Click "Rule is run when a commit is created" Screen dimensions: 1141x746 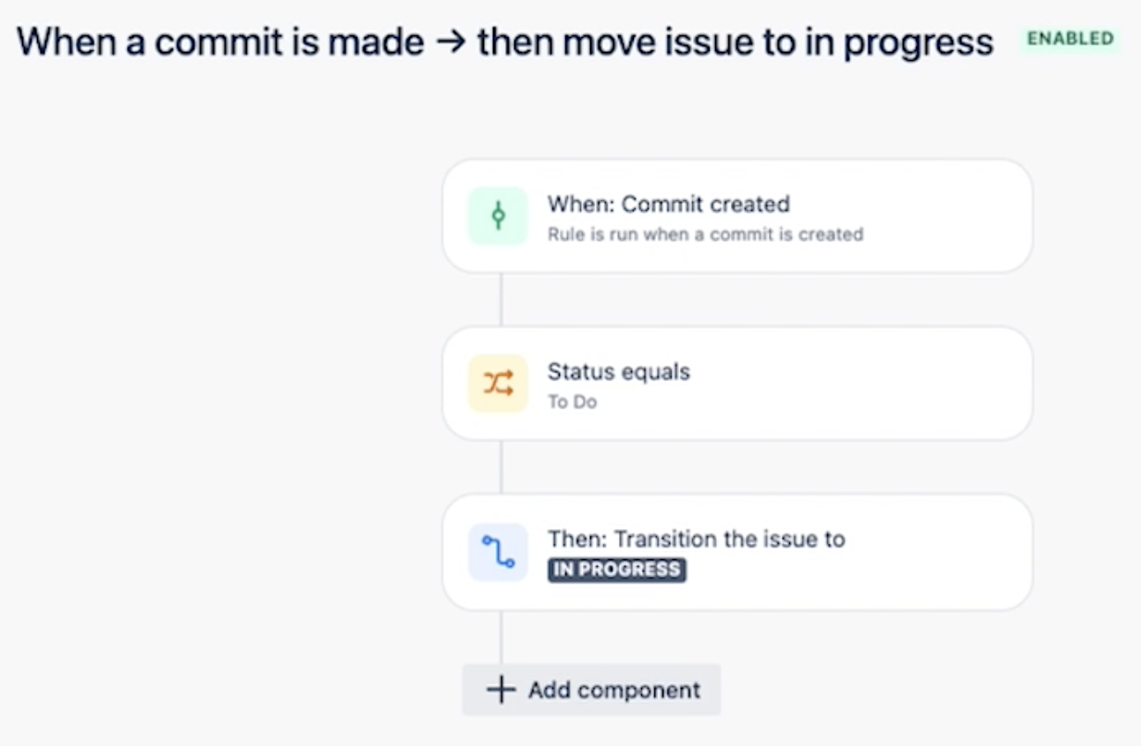(x=705, y=235)
